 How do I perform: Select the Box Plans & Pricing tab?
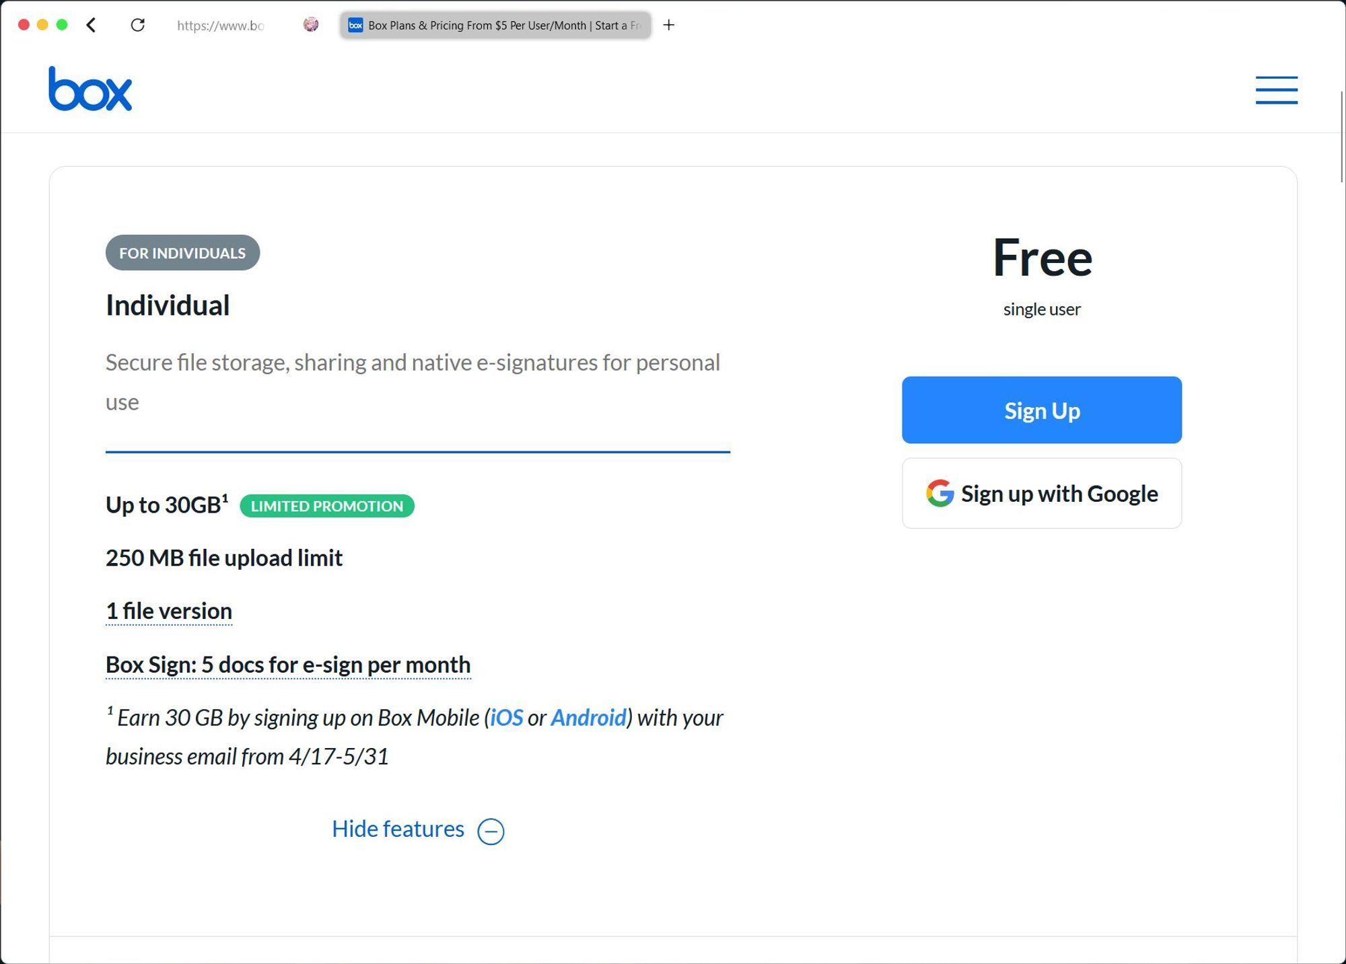pos(495,25)
